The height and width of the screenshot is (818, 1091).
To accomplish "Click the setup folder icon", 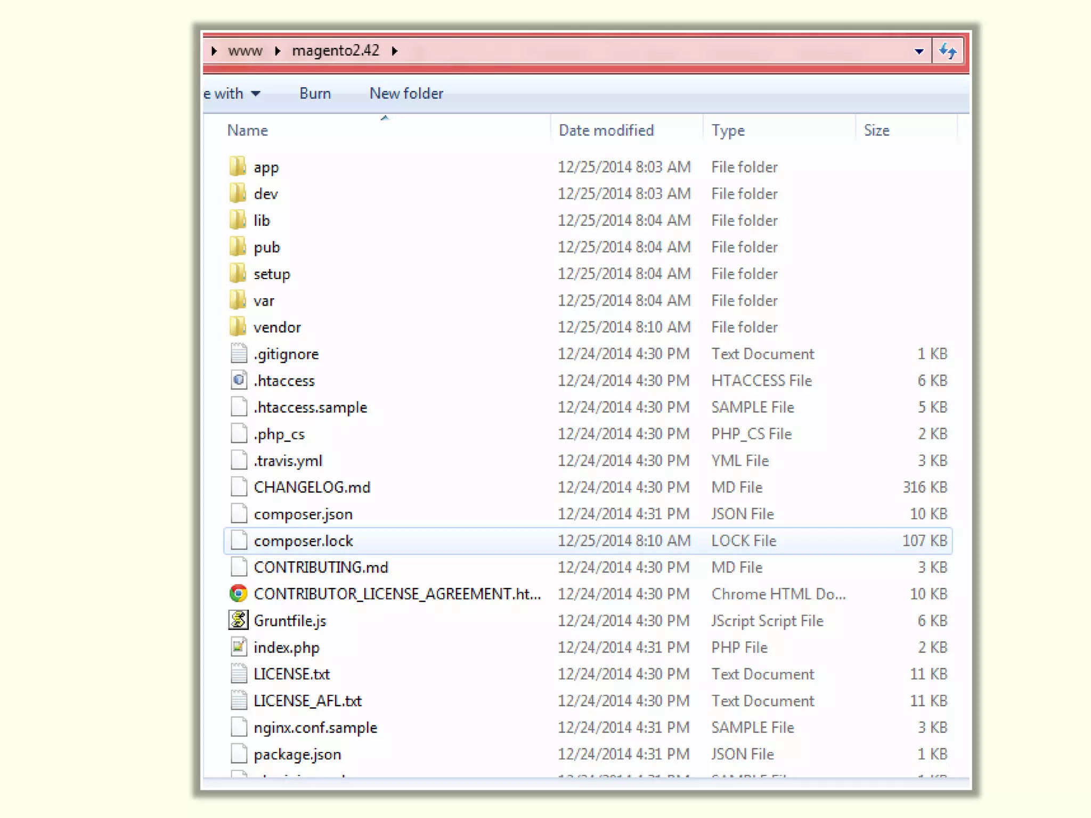I will click(238, 273).
